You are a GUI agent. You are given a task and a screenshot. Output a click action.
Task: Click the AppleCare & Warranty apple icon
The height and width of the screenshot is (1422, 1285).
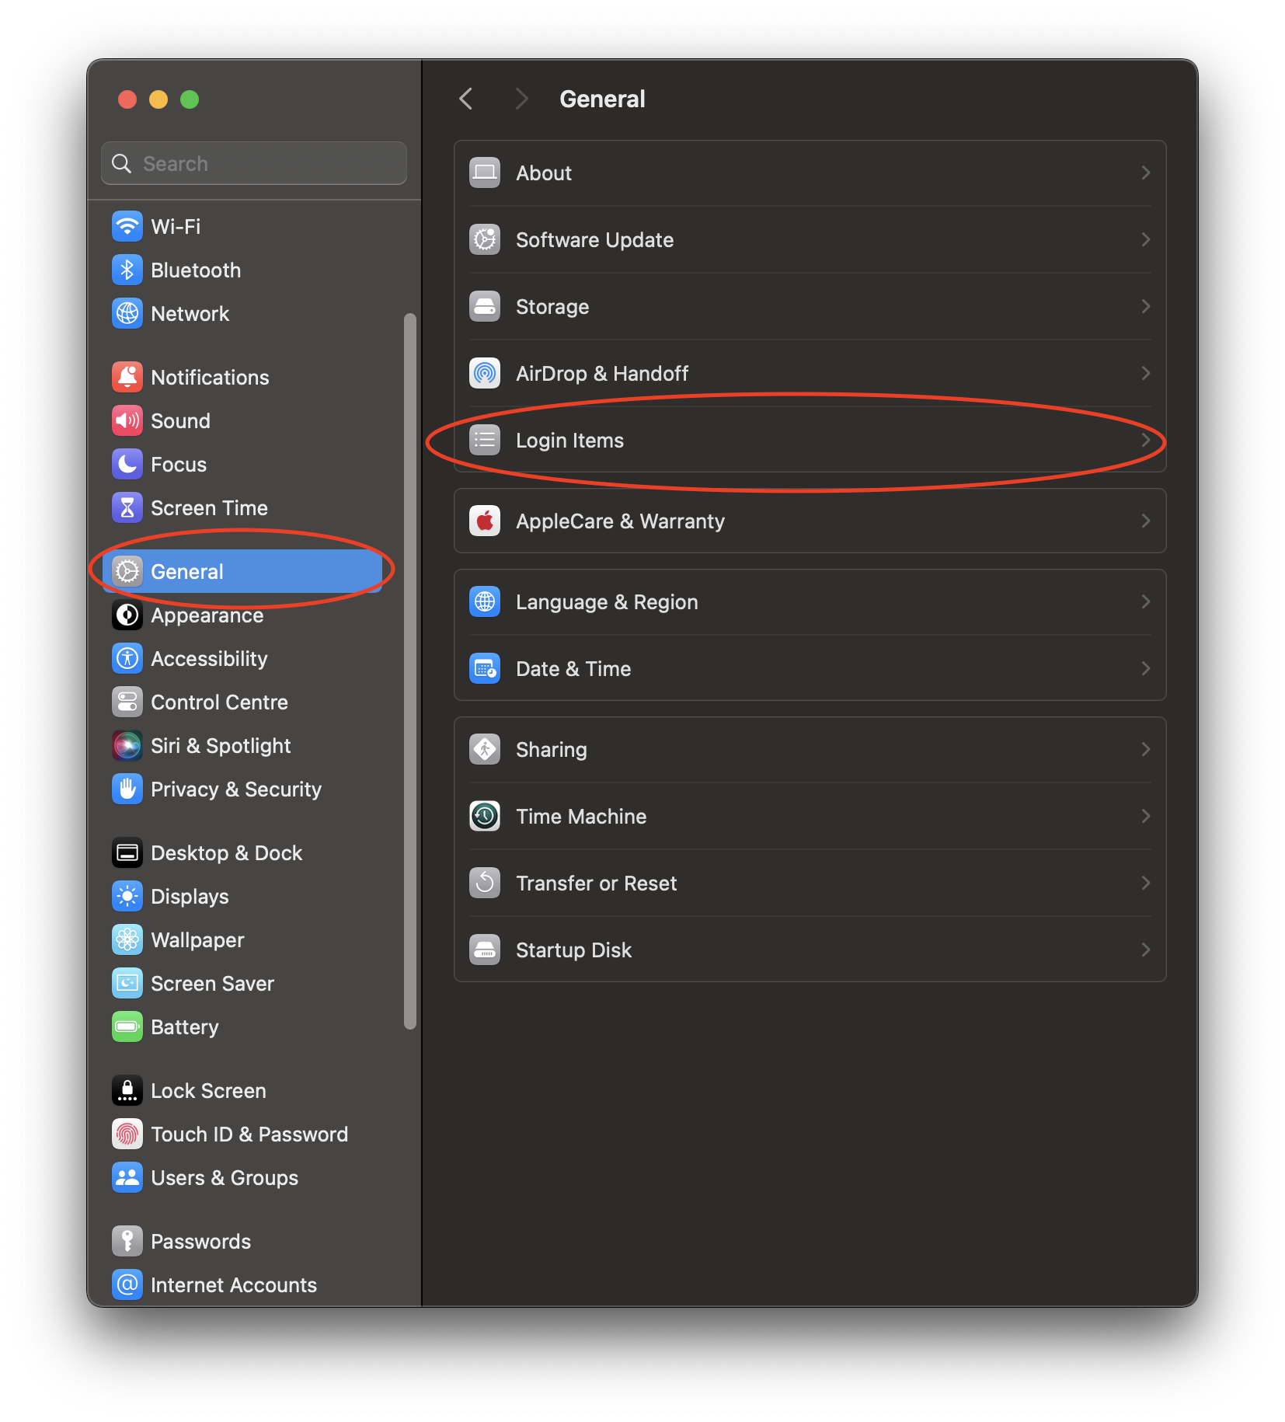pyautogui.click(x=485, y=521)
